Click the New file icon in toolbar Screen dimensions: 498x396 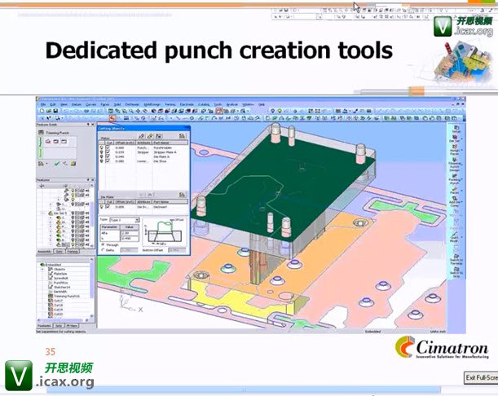pos(42,111)
